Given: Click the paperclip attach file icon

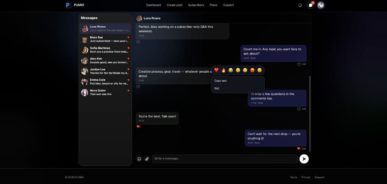Looking at the screenshot, I should pos(147,159).
